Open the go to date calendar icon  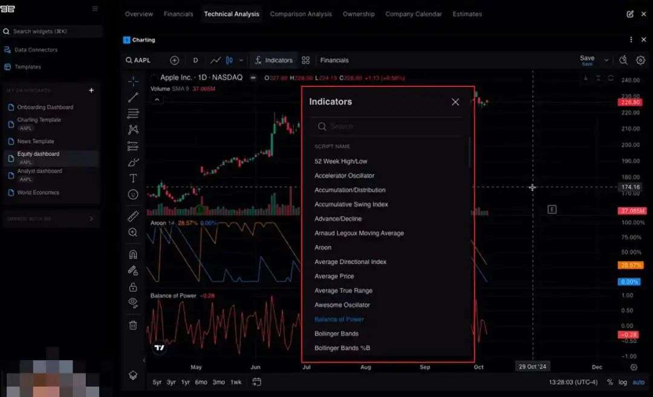[256, 382]
